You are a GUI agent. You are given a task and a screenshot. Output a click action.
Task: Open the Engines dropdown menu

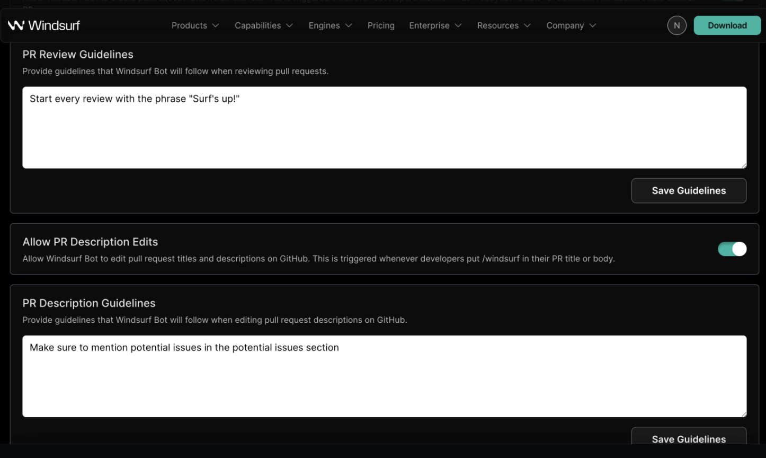click(331, 25)
